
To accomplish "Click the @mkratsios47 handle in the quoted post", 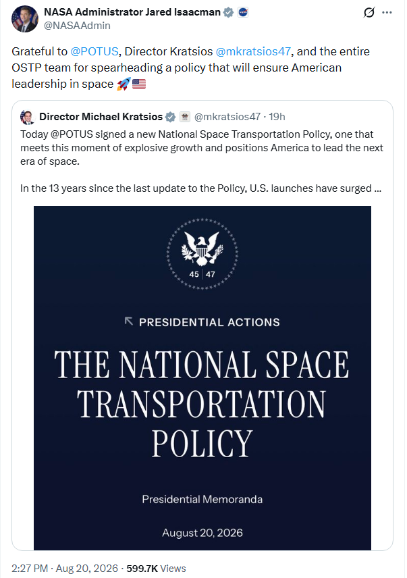I will [227, 117].
